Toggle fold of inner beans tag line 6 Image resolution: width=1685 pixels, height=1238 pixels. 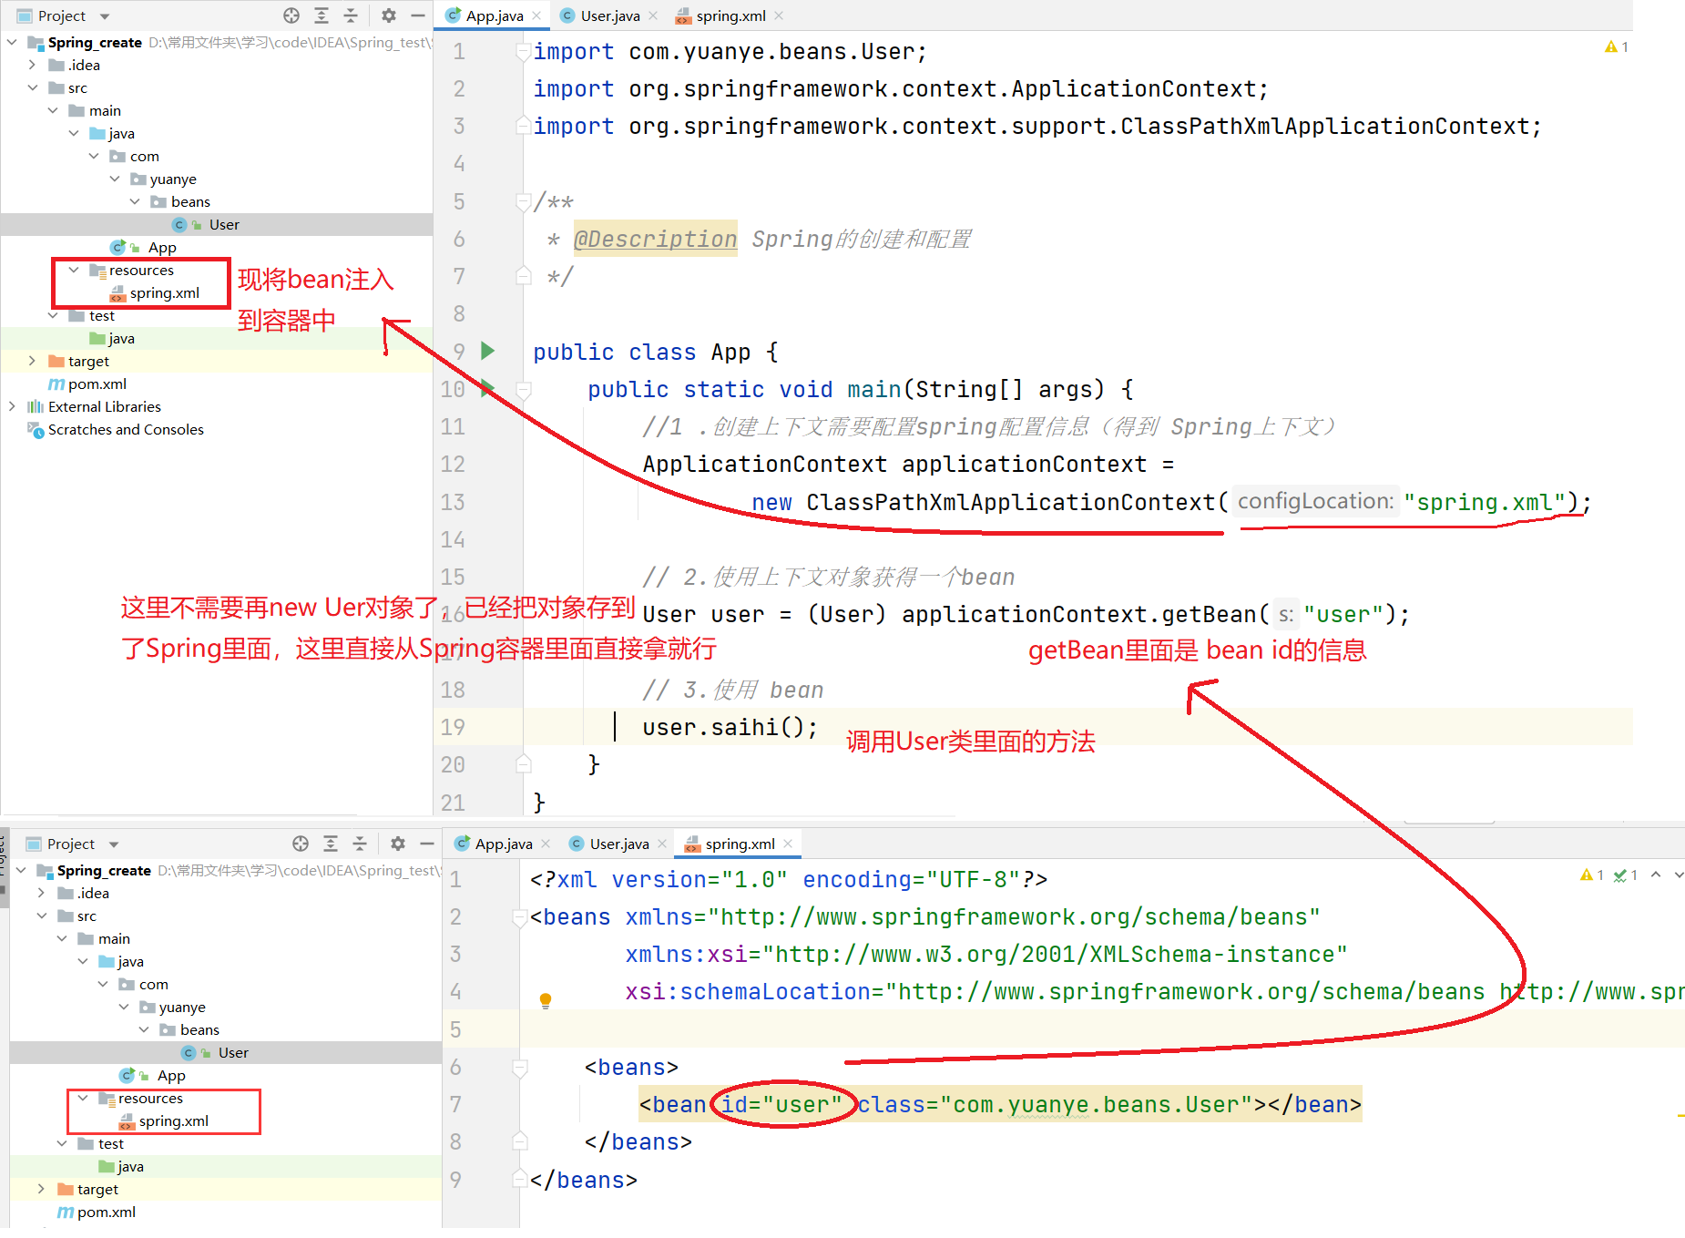(520, 1067)
